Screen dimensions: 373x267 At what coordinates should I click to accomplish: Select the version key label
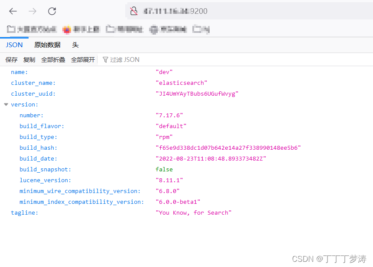(x=25, y=105)
